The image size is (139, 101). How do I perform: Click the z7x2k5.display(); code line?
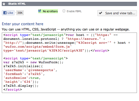tap(21, 86)
